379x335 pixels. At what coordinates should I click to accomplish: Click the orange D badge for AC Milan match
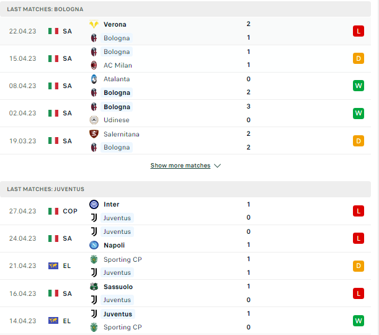358,58
